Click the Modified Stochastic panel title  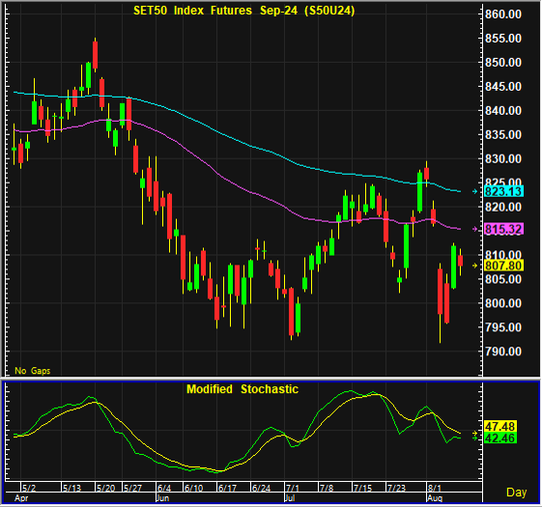pos(242,389)
